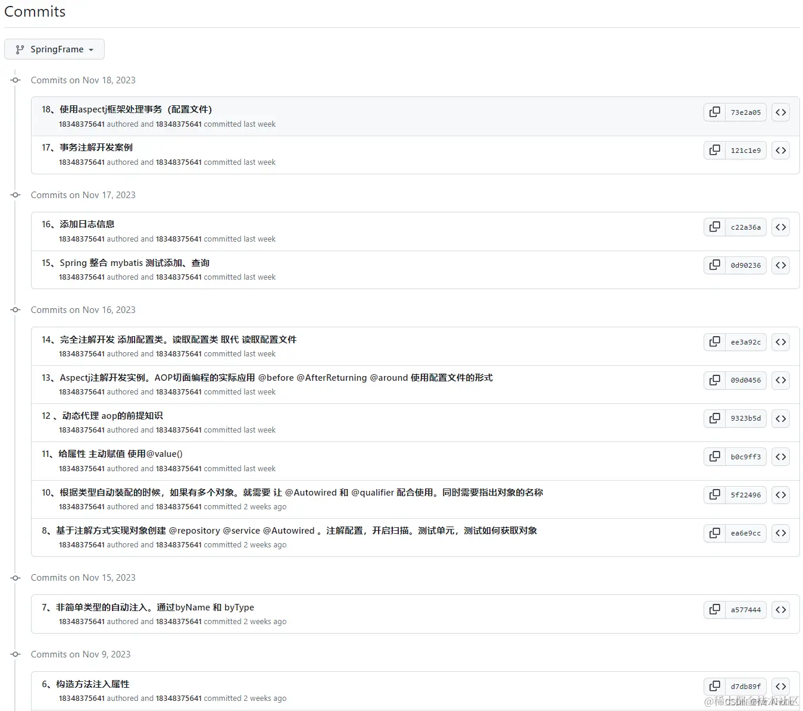
Task: Select 'Commits on Nov 9, 2023' heading
Action: (x=81, y=654)
